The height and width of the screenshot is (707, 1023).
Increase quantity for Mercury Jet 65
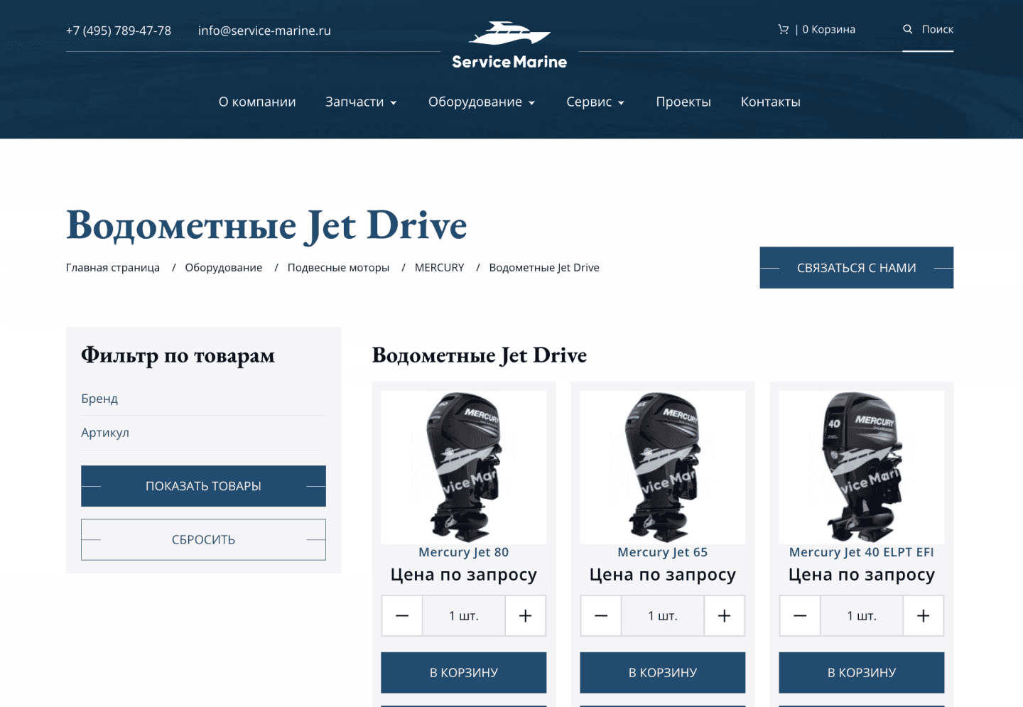click(x=724, y=615)
